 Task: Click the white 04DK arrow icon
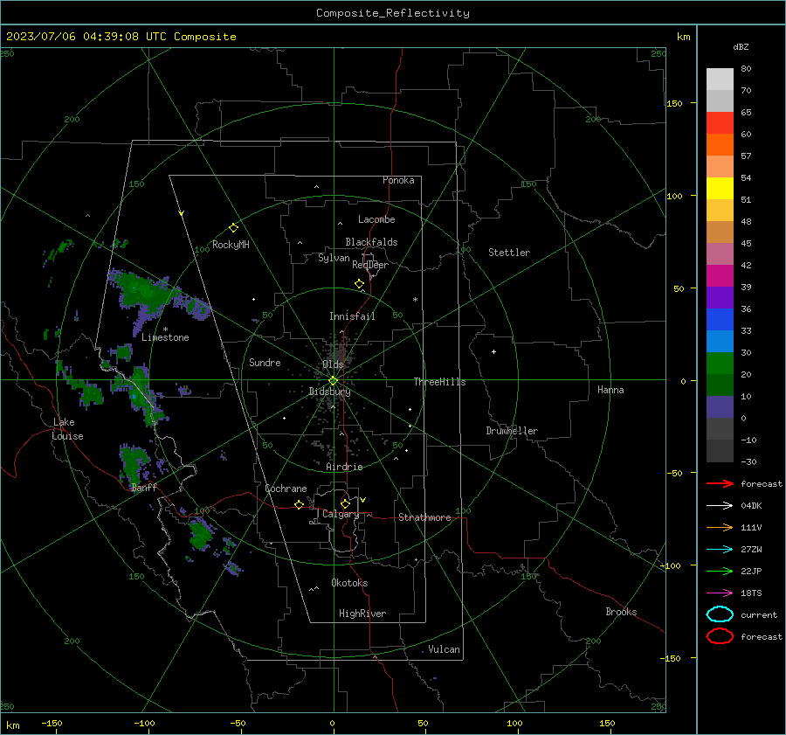click(720, 506)
